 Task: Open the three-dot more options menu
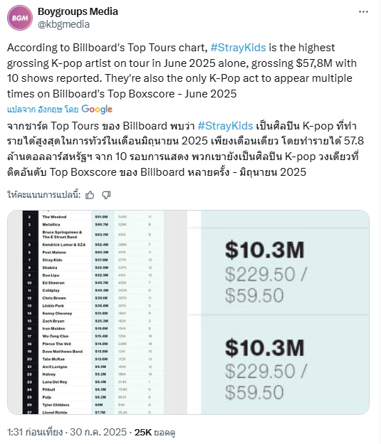[x=363, y=12]
